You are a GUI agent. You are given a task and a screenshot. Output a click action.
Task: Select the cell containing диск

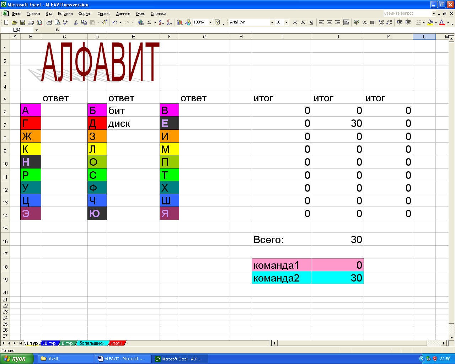[133, 124]
